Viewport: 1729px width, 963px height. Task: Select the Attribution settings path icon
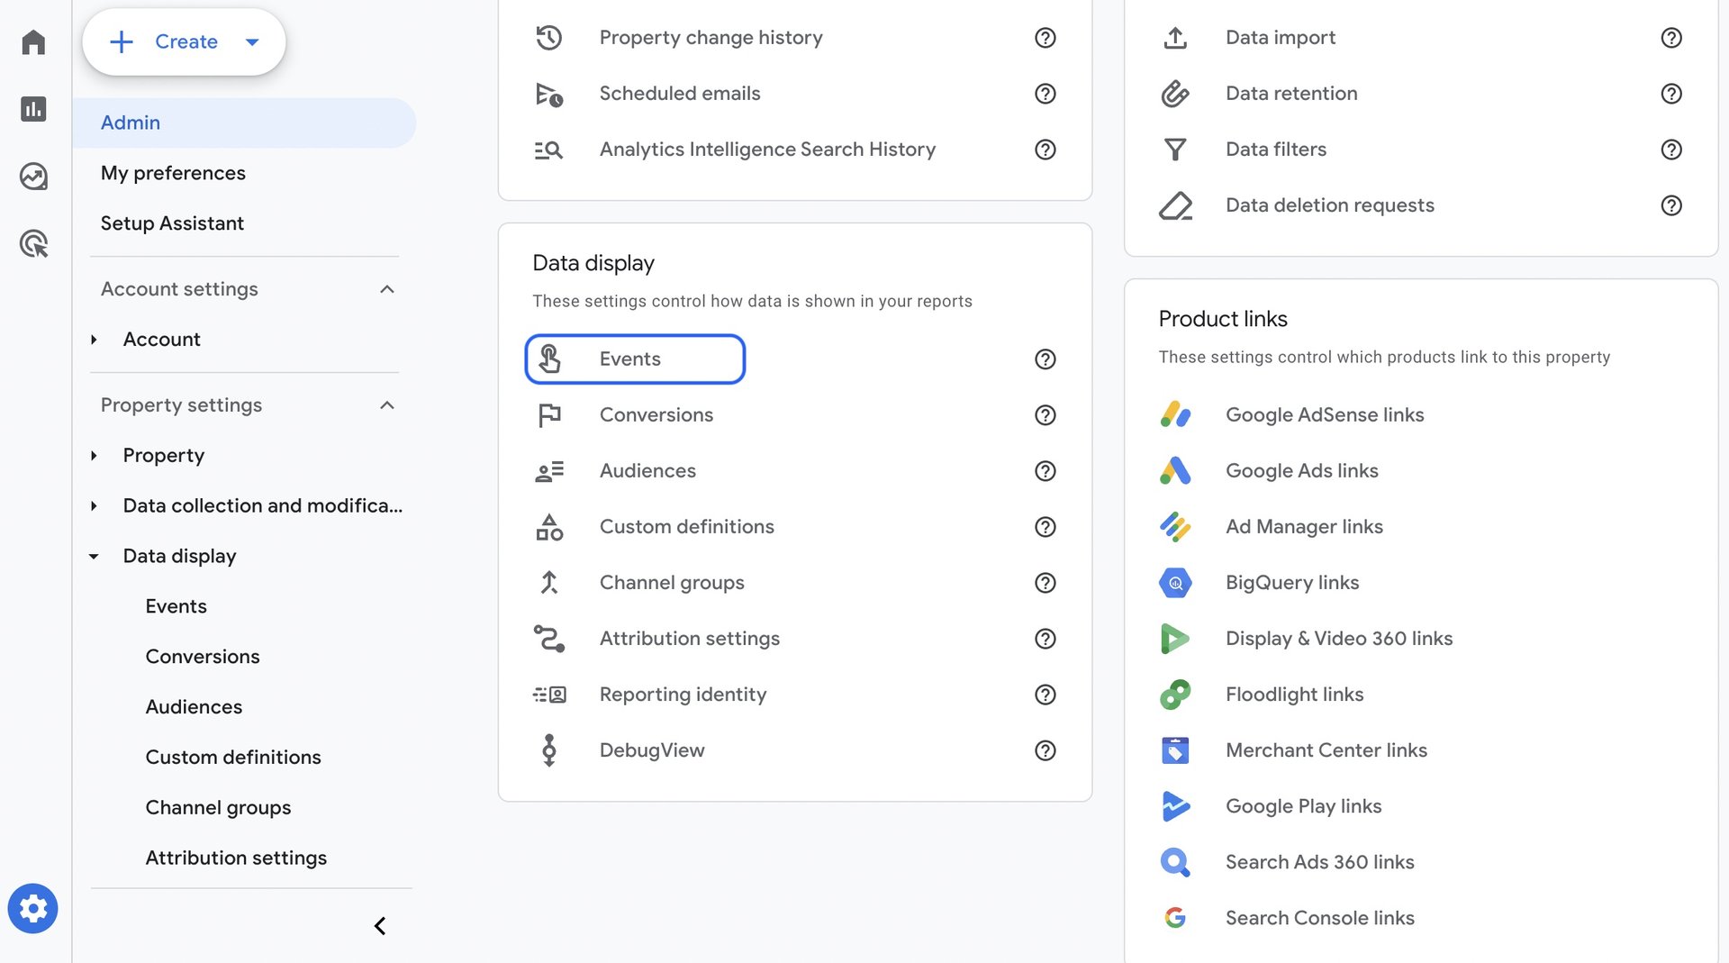[549, 639]
